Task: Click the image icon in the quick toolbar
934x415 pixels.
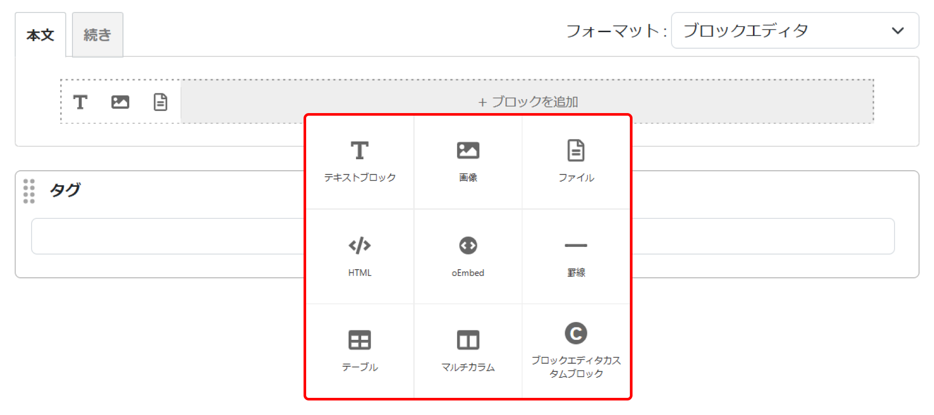Action: click(120, 102)
